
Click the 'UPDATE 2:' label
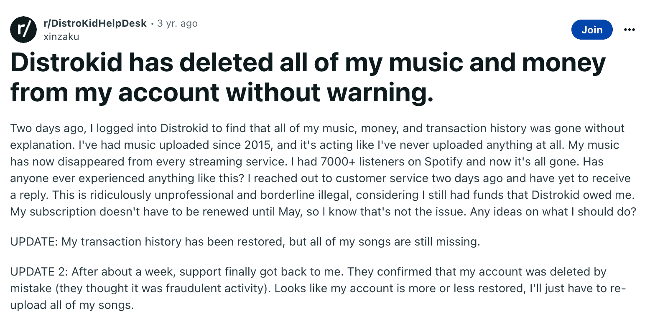[39, 272]
